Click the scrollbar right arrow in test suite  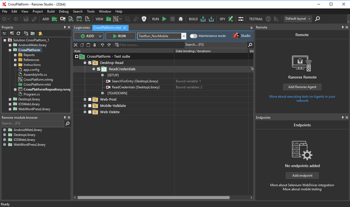251,198
